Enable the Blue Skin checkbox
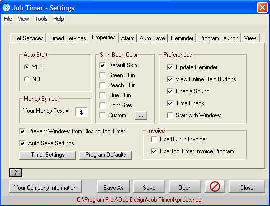The height and width of the screenshot is (206, 270). 102,95
